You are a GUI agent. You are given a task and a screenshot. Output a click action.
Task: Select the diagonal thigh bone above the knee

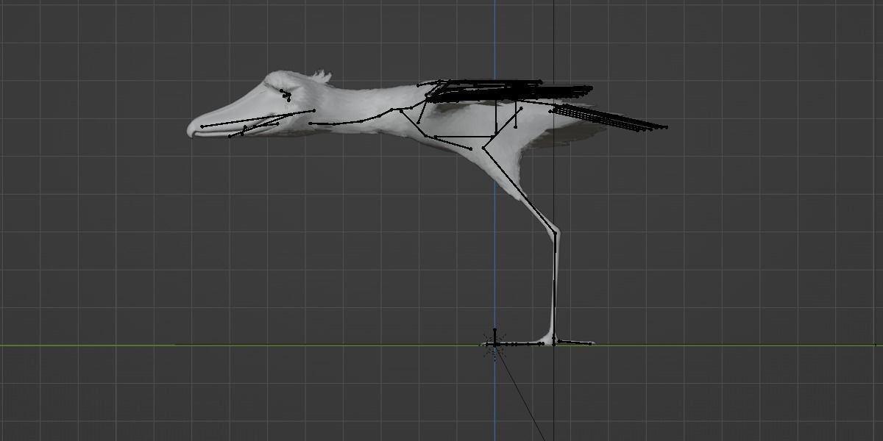(x=519, y=190)
